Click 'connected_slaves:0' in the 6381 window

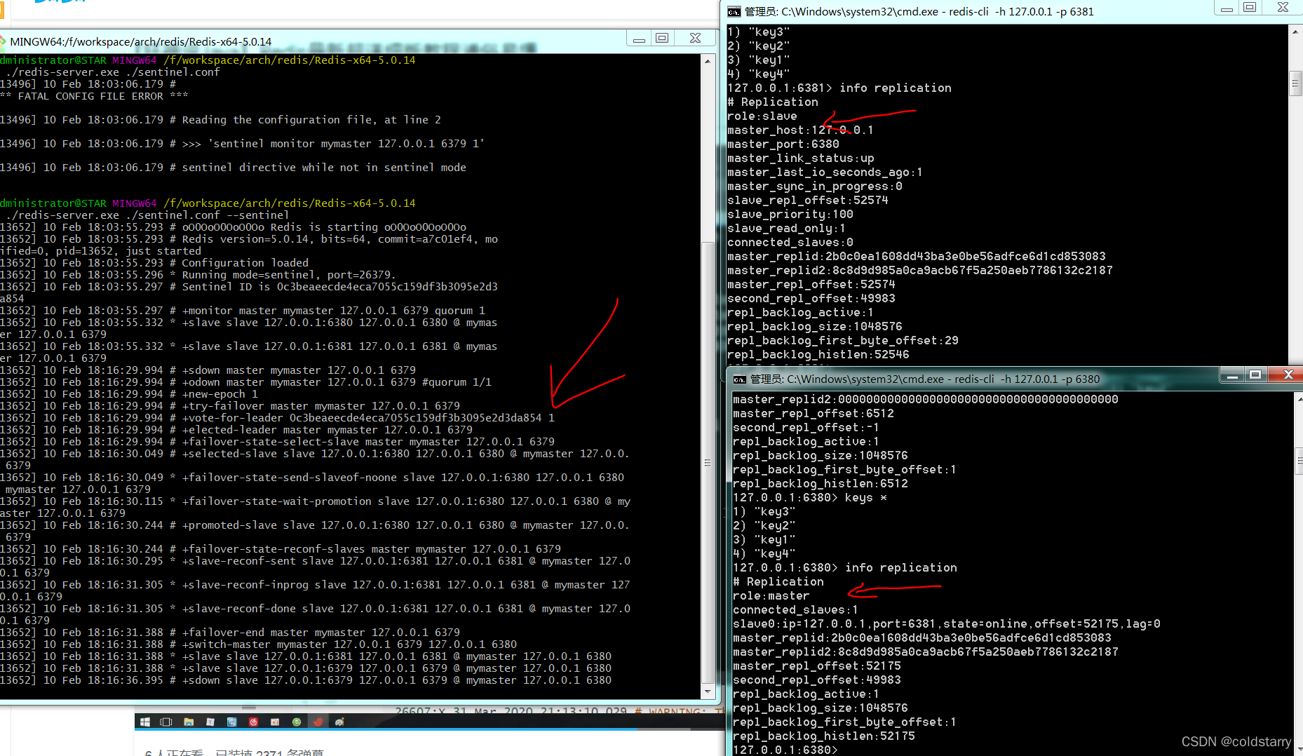(790, 243)
